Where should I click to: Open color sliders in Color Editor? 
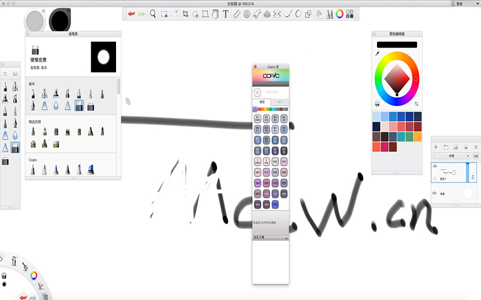pos(417,104)
